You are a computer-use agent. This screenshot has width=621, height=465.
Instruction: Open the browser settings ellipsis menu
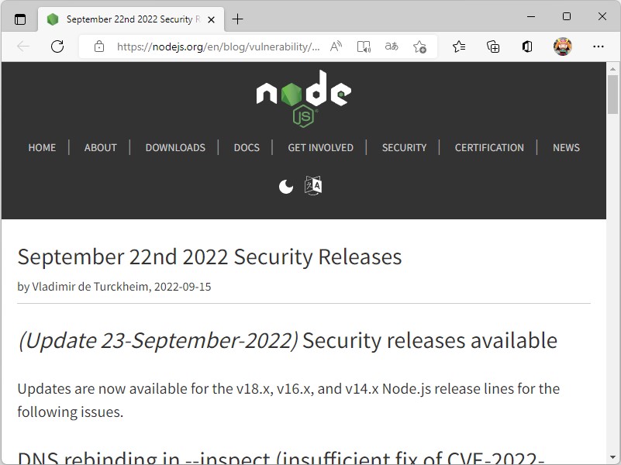(x=599, y=46)
